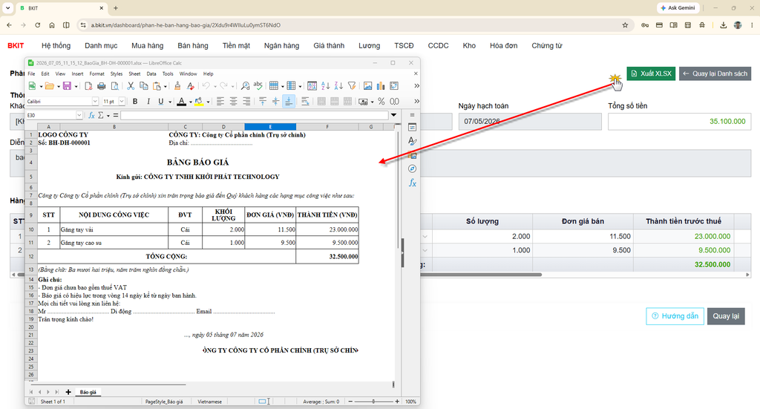The width and height of the screenshot is (760, 409).
Task: Open the Data menu in Calc
Action: (x=151, y=73)
